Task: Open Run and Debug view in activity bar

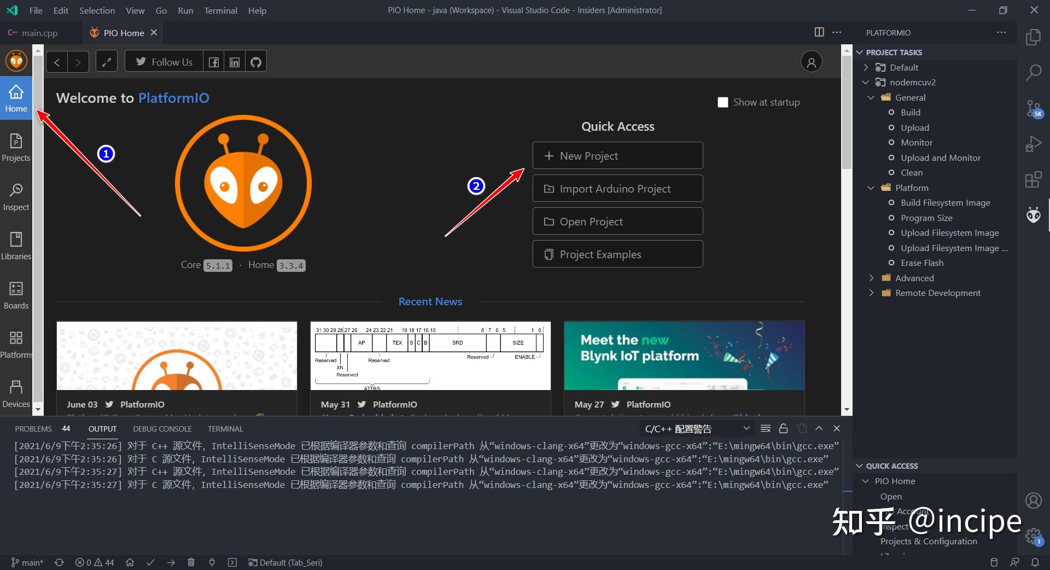Action: click(1033, 144)
